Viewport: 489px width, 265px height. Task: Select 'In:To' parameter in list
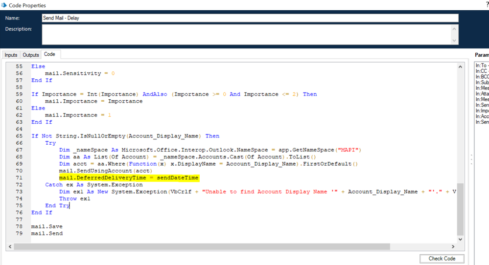pyautogui.click(x=482, y=66)
